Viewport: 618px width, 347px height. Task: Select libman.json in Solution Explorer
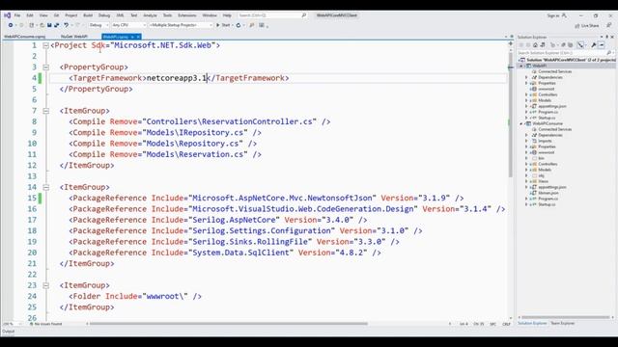548,193
